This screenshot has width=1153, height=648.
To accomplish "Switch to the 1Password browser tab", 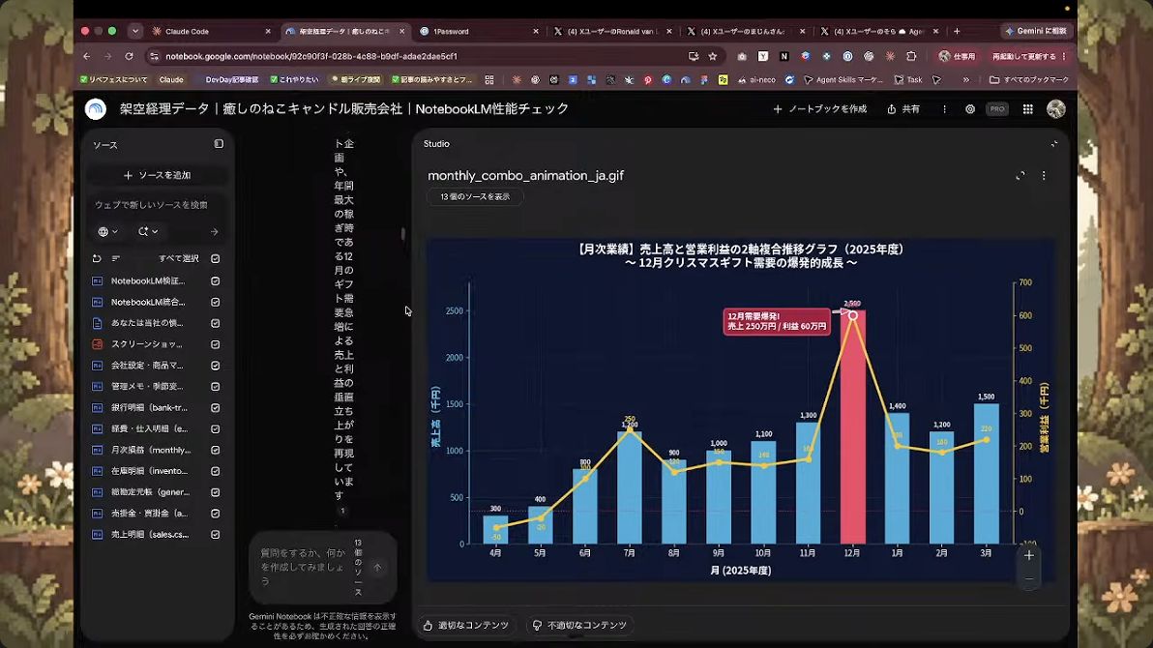I will point(479,32).
